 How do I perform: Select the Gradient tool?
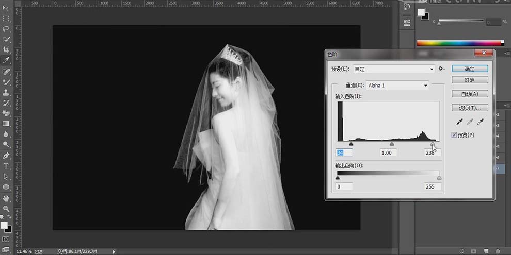click(x=6, y=124)
